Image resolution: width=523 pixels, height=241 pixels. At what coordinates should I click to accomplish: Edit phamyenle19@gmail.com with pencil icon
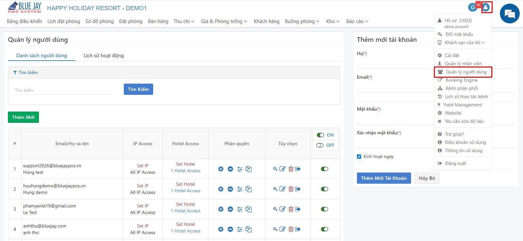click(283, 209)
